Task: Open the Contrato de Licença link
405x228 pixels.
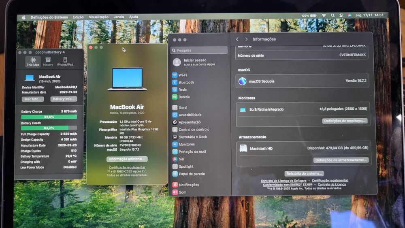Action: click(332, 184)
